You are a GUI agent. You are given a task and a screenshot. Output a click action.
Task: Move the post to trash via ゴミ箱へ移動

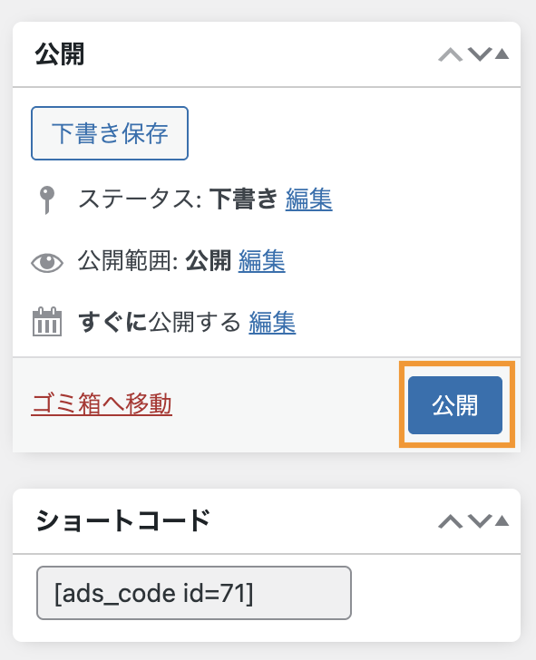tap(102, 404)
